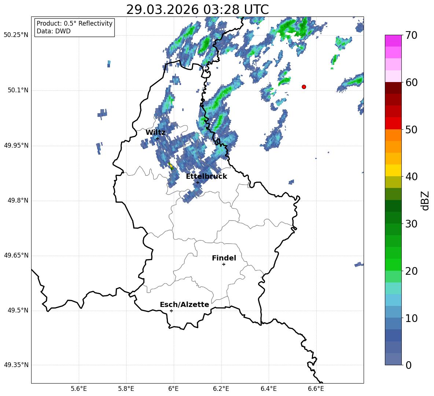Click the 70 tick on the colorbar

(x=411, y=35)
